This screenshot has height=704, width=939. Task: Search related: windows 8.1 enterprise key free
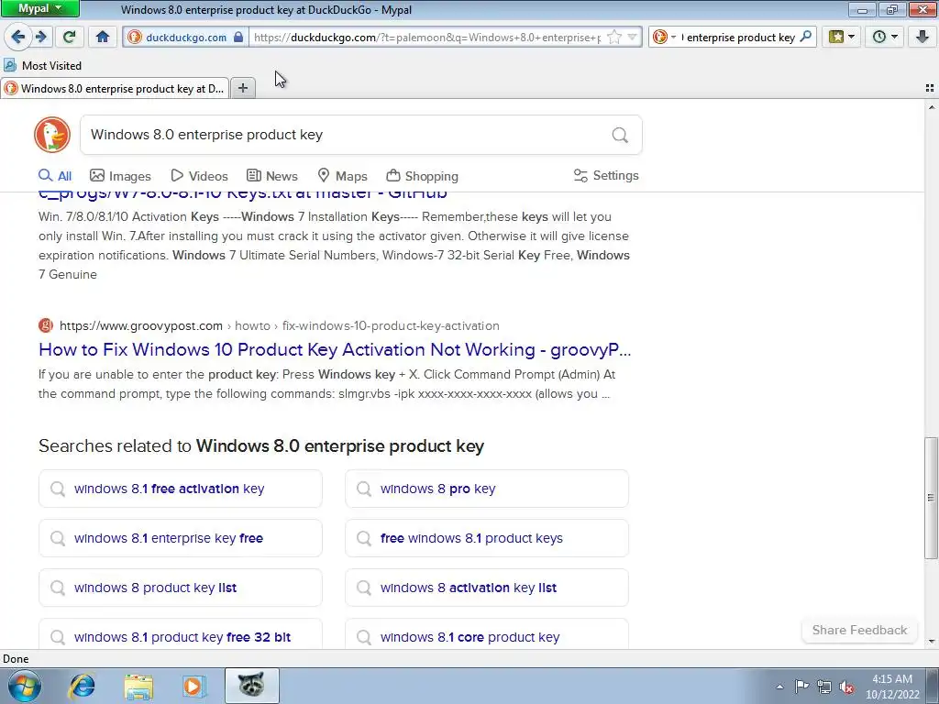coord(181,538)
